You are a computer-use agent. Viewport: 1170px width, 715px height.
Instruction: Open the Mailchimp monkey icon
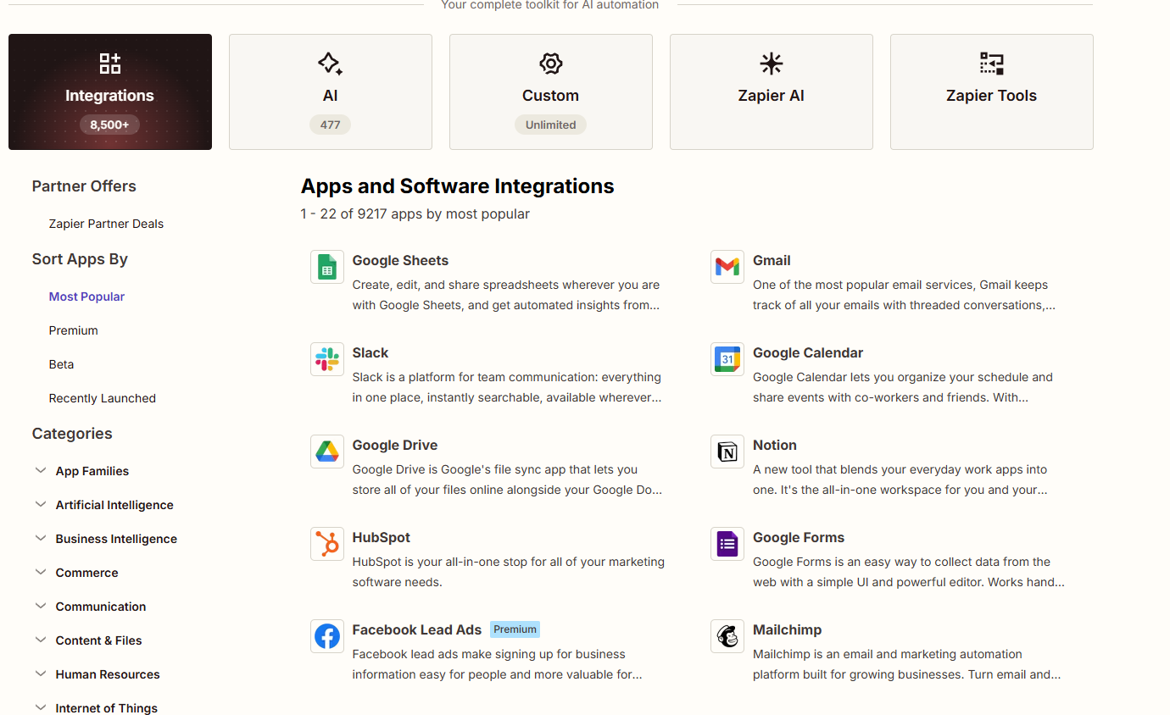[727, 635]
